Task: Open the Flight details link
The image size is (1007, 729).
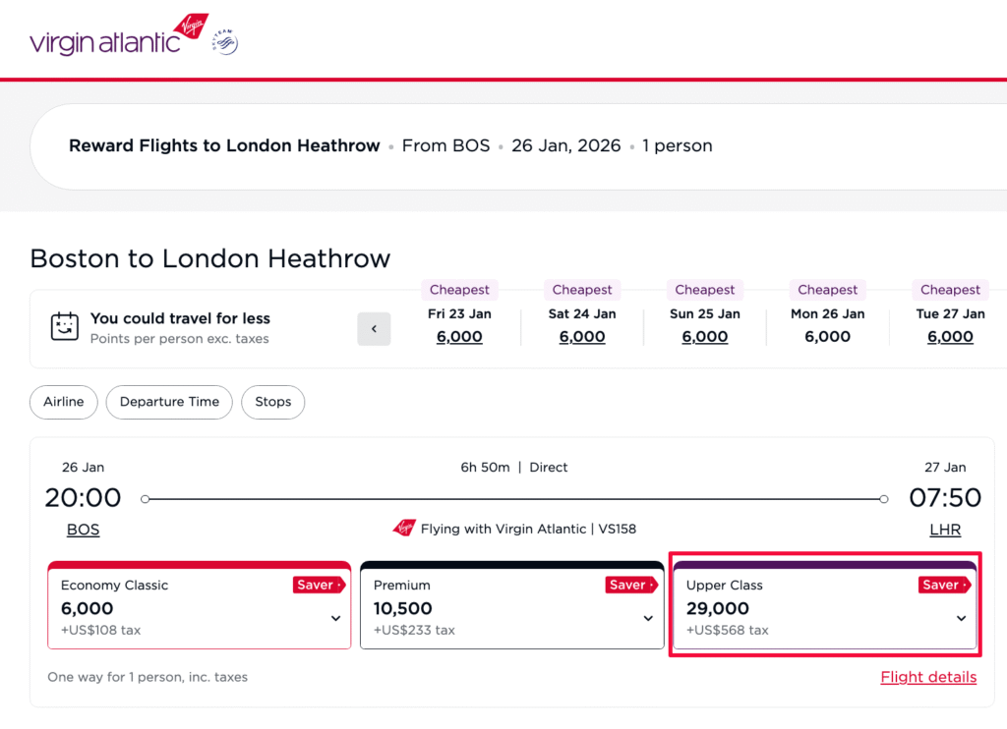Action: pos(928,677)
